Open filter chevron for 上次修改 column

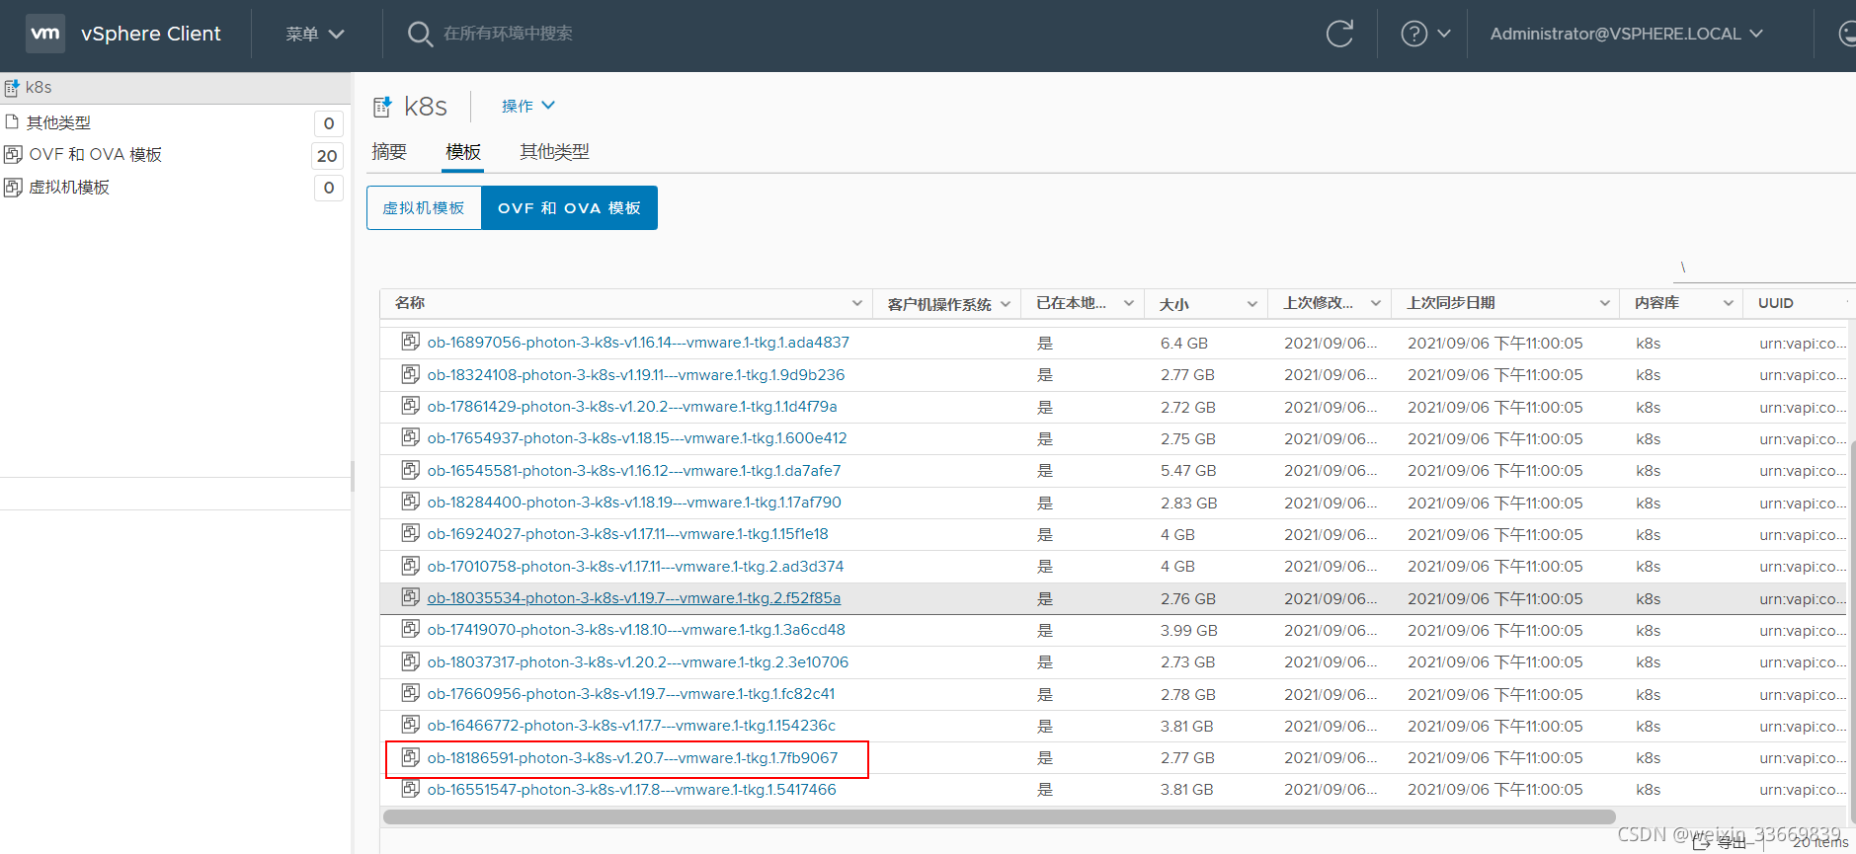point(1376,303)
